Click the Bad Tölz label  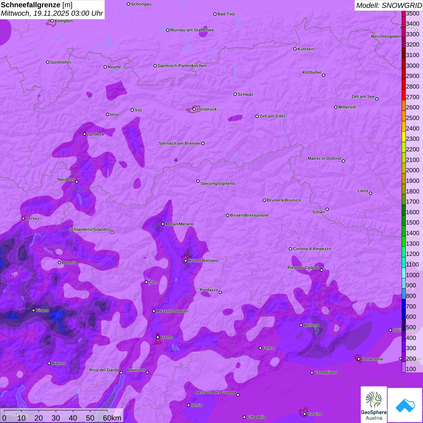pos(226,14)
